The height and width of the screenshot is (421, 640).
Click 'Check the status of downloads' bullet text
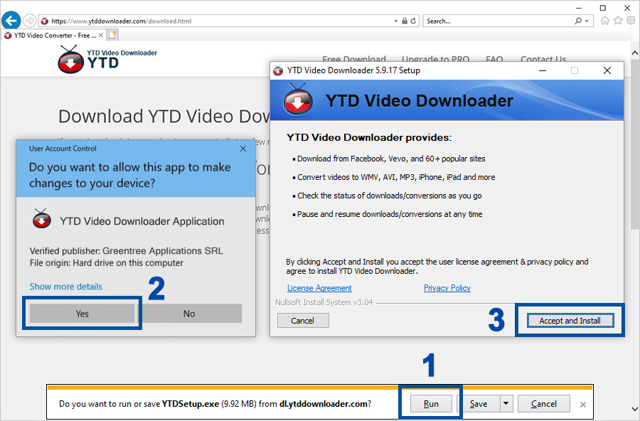tap(390, 196)
